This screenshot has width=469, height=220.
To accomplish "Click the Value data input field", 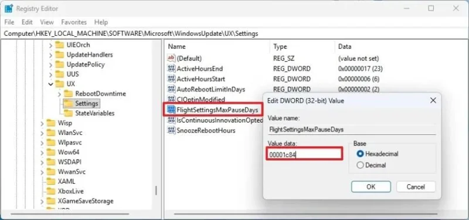I will pos(304,154).
